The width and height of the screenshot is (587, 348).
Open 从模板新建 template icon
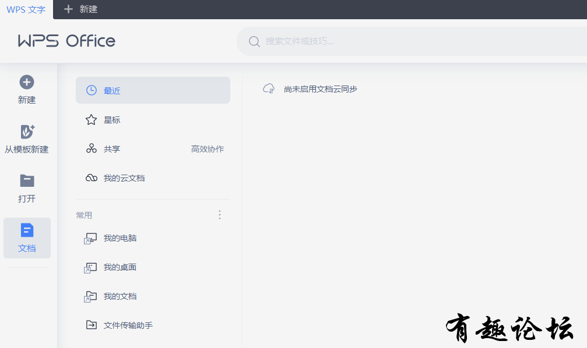tap(27, 132)
